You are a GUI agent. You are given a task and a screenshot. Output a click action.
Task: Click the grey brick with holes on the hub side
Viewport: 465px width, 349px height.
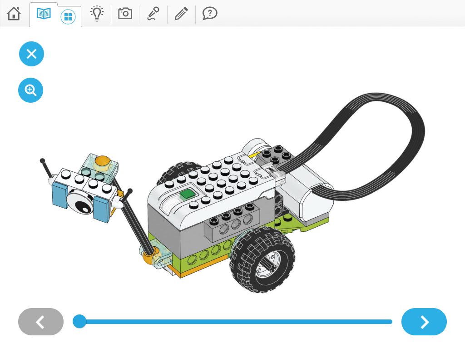(229, 225)
